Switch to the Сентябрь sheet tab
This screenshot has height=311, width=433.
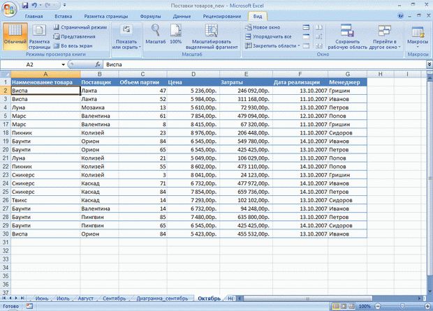pyautogui.click(x=114, y=298)
